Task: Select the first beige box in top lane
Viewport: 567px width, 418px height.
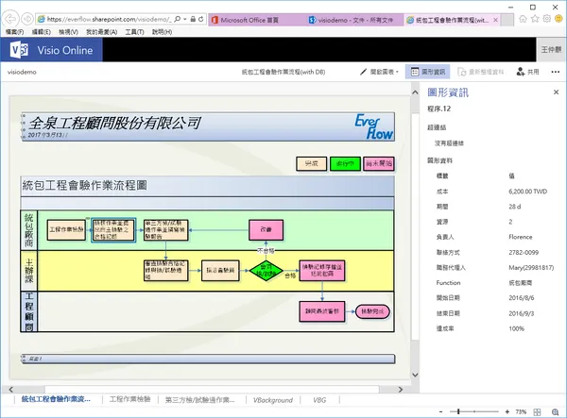Action: click(x=66, y=229)
